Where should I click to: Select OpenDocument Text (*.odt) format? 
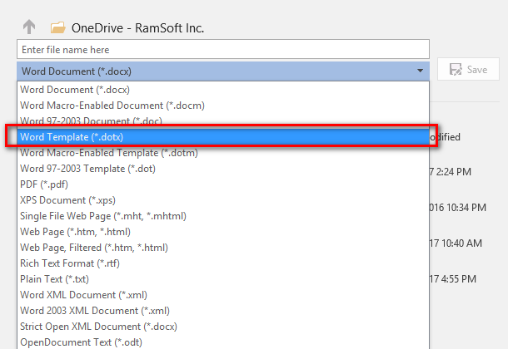click(x=80, y=342)
